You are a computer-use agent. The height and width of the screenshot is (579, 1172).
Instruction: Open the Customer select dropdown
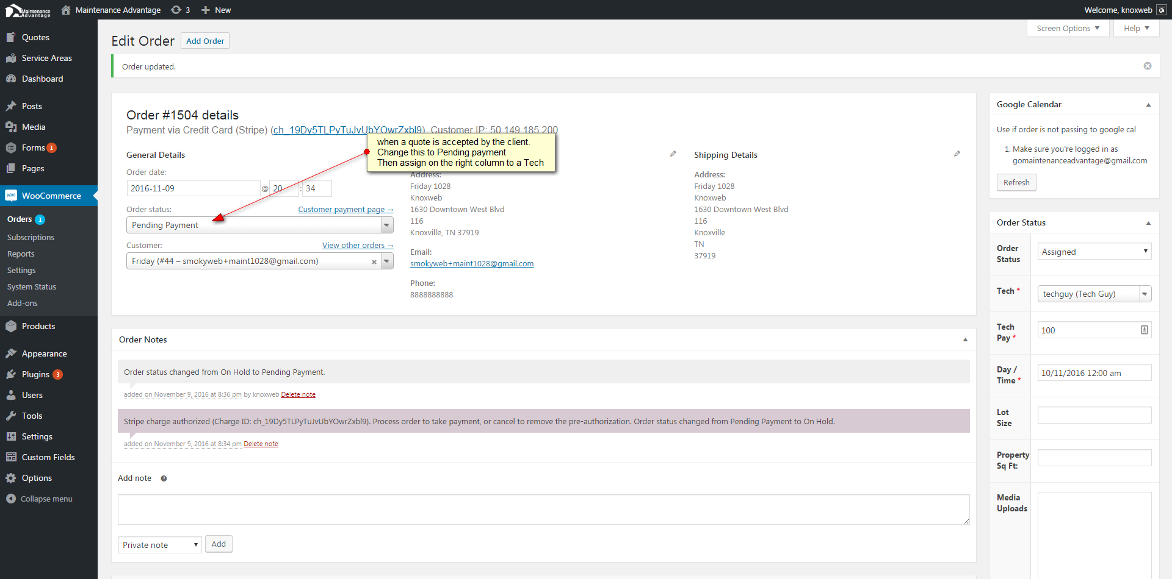click(x=260, y=261)
